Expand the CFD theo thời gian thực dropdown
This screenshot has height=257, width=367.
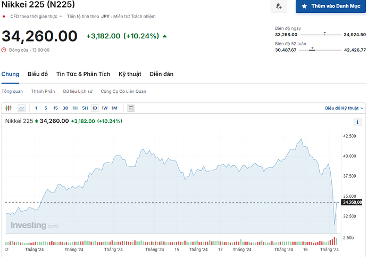pos(61,17)
